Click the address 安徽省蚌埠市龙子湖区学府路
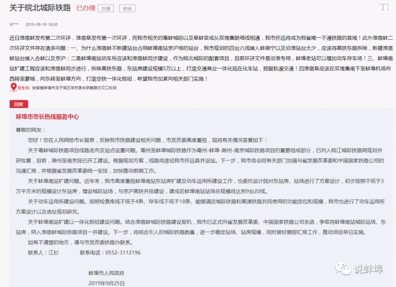This screenshot has width=396, height=287. [x=73, y=88]
